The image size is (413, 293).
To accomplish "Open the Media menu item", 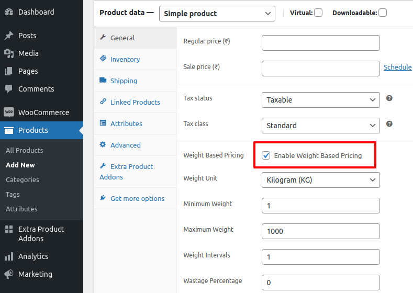I will pos(42,53).
